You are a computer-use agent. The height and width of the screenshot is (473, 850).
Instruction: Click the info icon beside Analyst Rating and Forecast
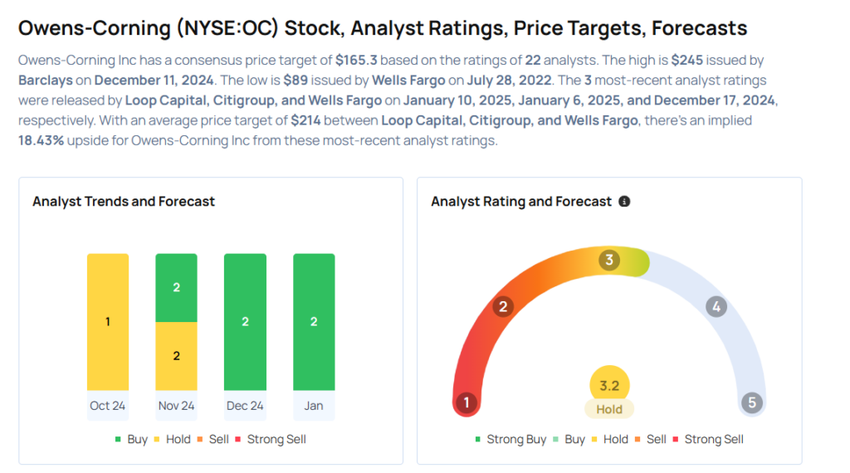(x=625, y=202)
